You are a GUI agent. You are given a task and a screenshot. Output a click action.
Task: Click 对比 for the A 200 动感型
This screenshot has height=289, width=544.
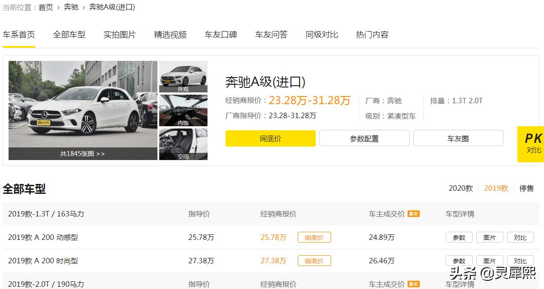point(521,237)
